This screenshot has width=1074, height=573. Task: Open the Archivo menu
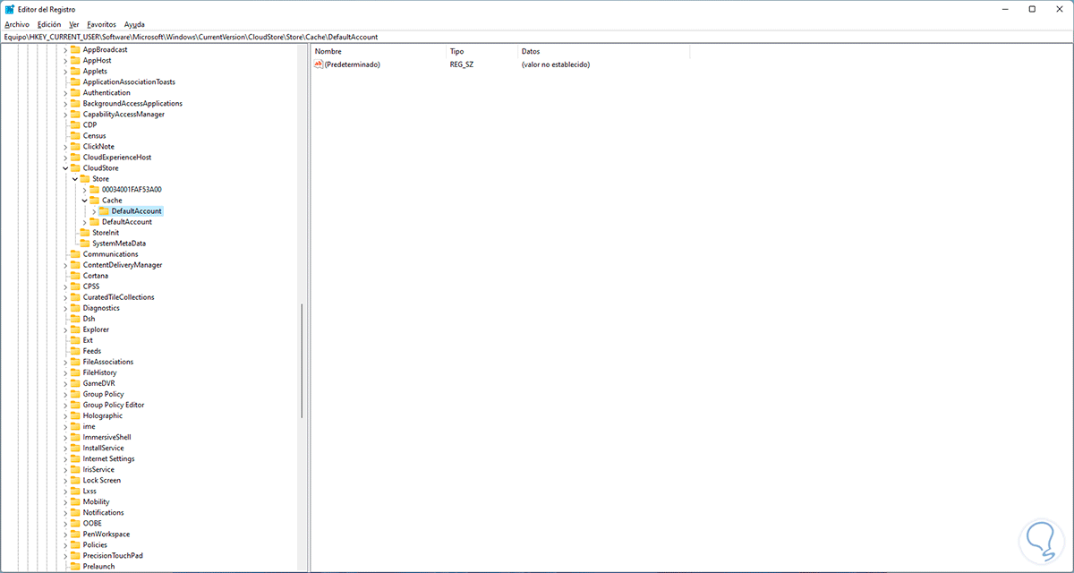17,24
